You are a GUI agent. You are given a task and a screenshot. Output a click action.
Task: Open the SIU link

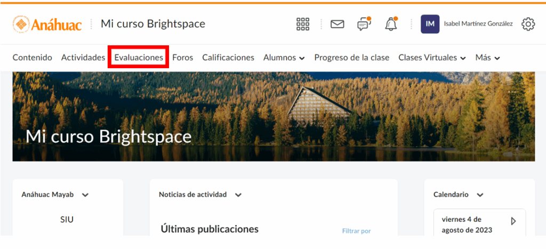[67, 220]
